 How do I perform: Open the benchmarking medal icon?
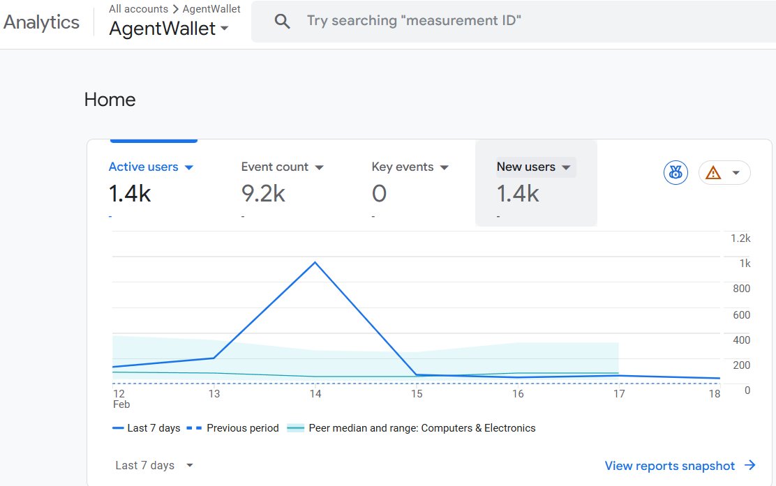[x=676, y=172]
